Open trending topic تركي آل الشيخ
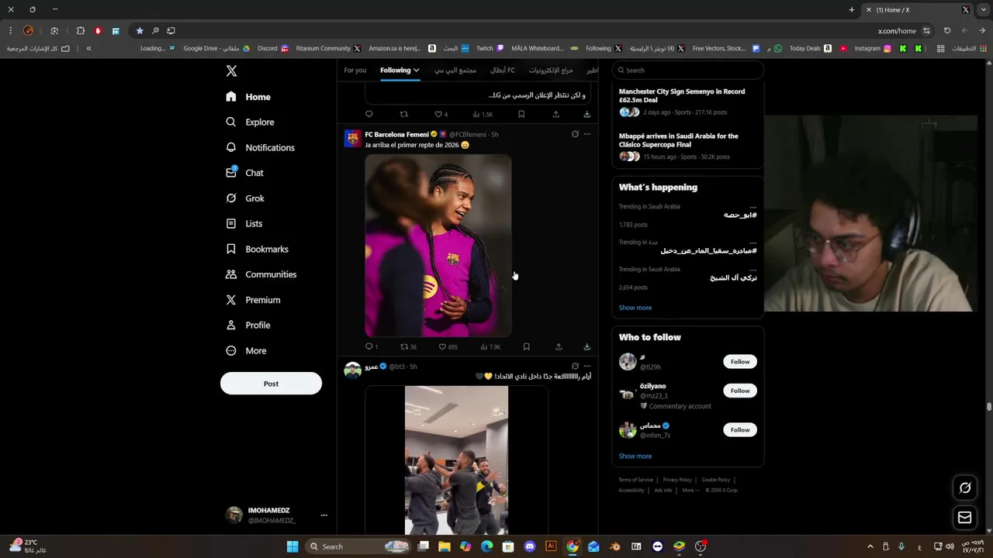993x558 pixels. coord(733,277)
